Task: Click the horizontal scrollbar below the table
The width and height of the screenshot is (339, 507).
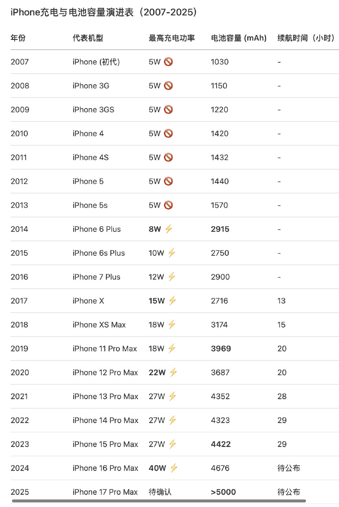Action: [159, 501]
